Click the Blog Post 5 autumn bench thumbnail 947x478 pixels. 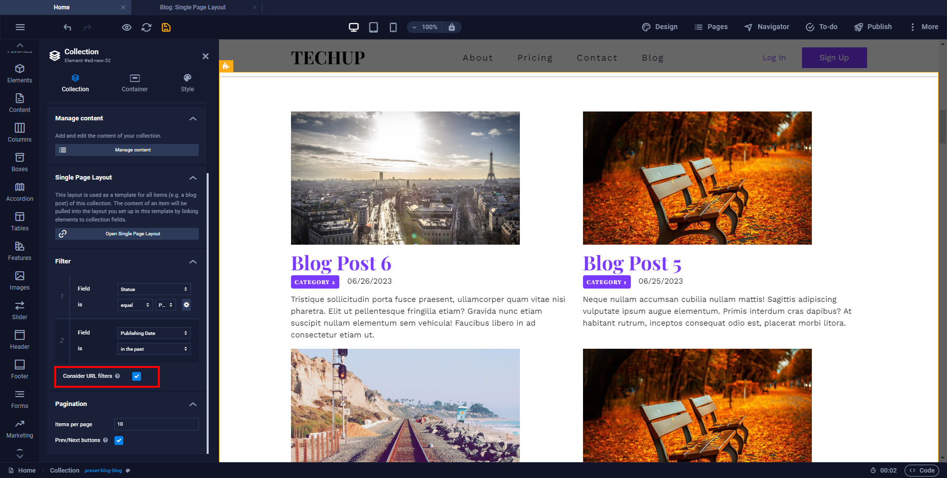697,178
